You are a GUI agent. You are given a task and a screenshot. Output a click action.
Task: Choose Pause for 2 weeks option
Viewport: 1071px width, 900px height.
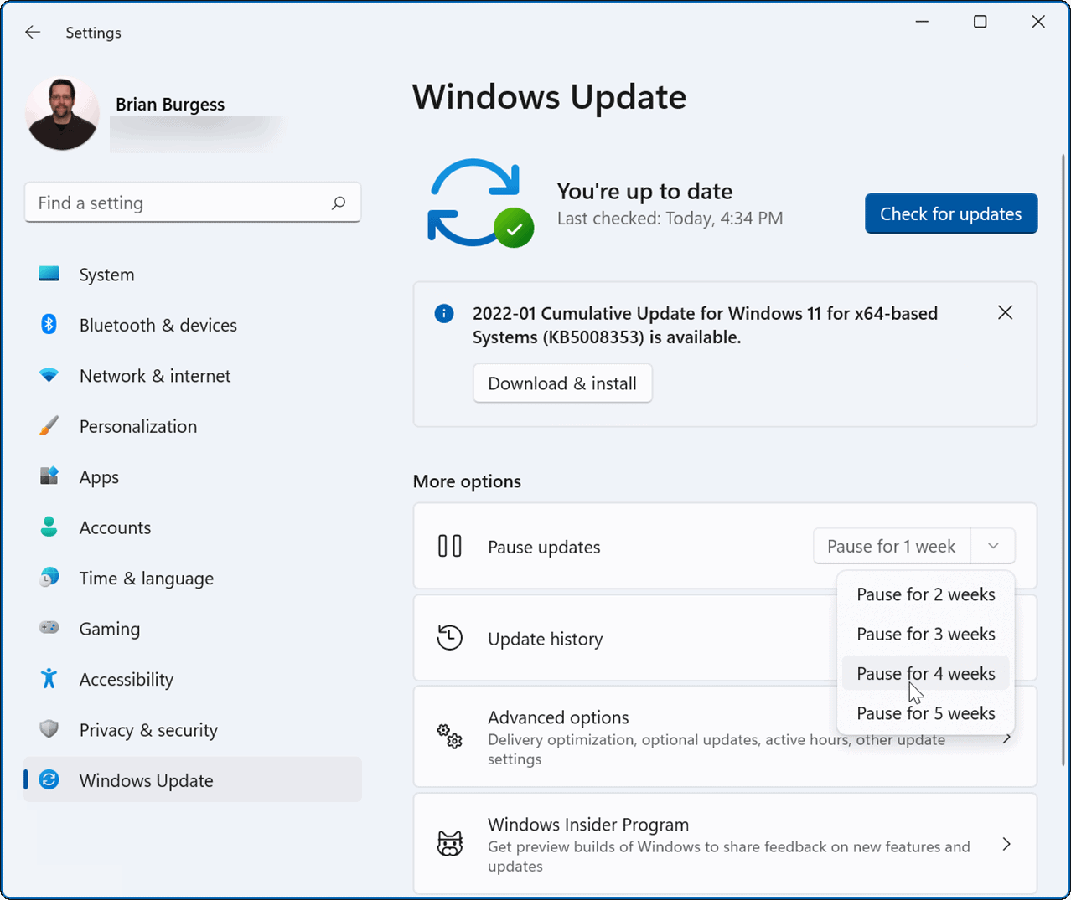click(926, 594)
